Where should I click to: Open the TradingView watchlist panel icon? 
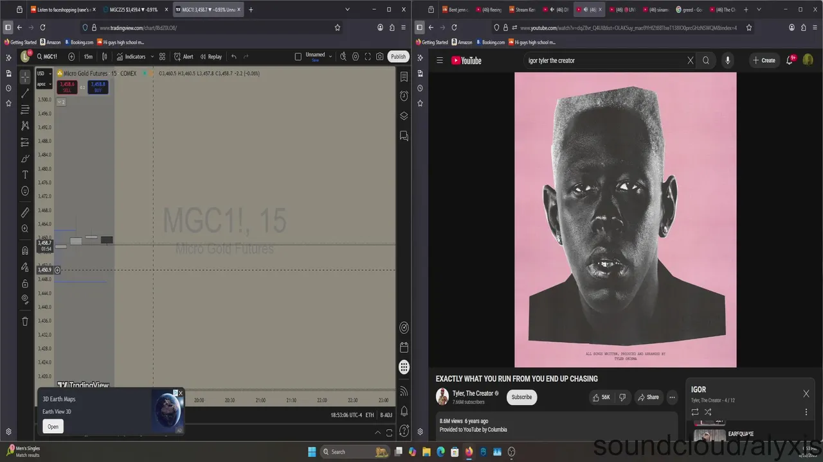[404, 77]
